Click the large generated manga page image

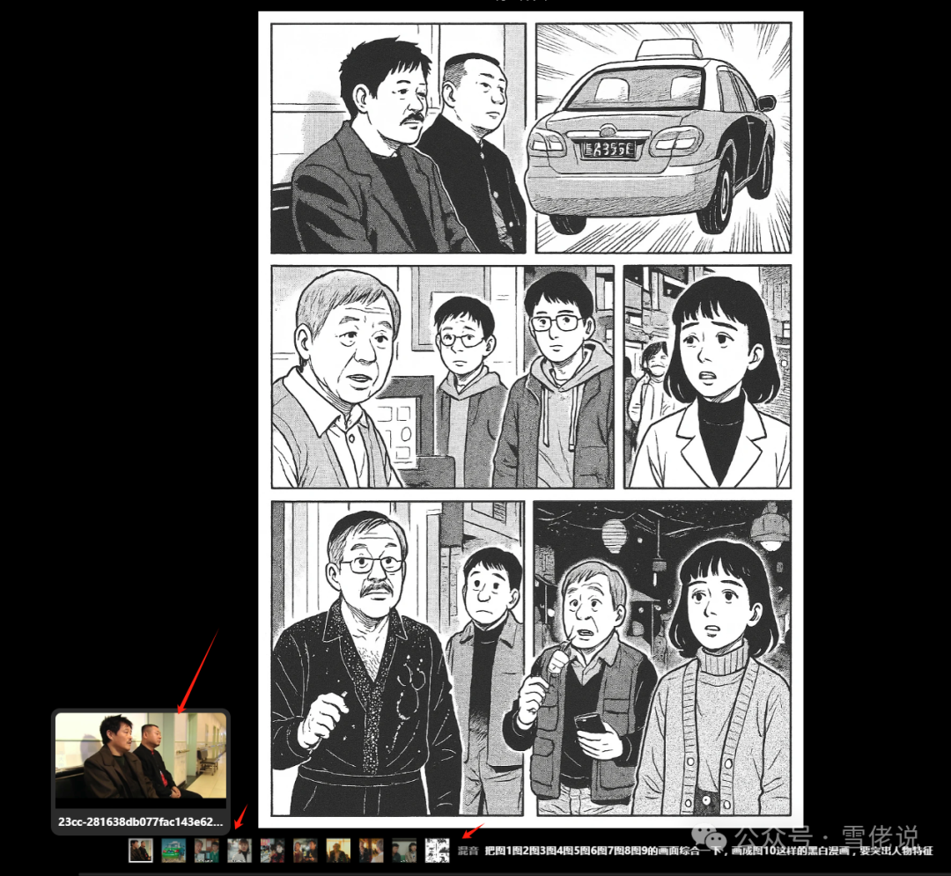(528, 414)
